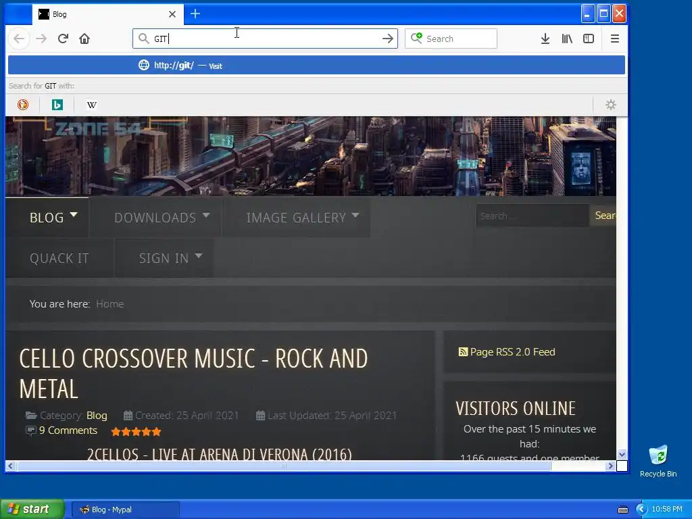
Task: Open the Downloads toolbar button
Action: [x=545, y=39]
